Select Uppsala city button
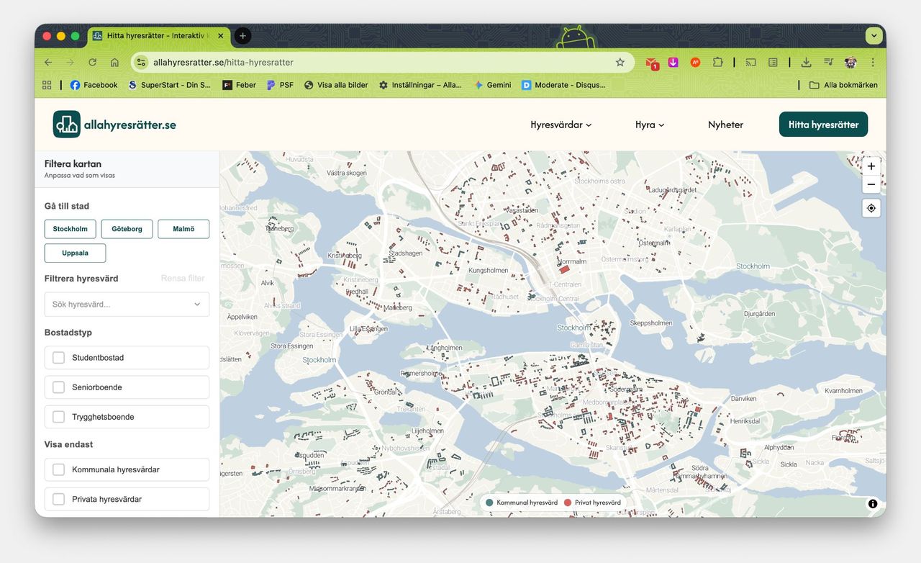Screen dimensions: 921x563 pyautogui.click(x=75, y=253)
